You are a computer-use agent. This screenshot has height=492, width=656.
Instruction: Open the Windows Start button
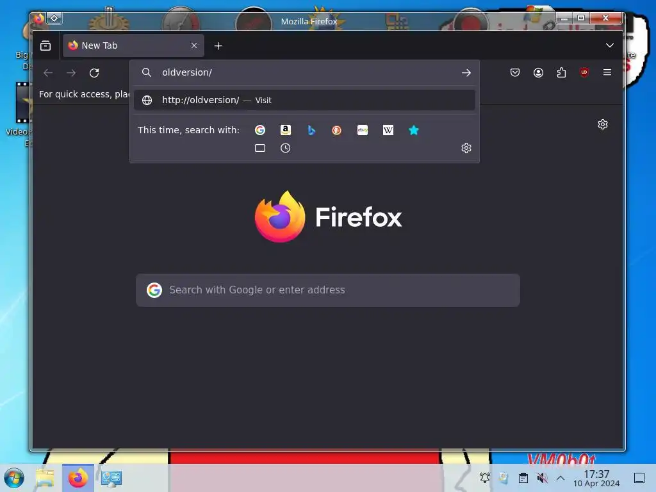pos(14,478)
